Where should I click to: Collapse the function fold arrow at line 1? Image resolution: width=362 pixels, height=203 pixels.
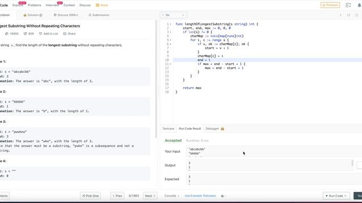tap(170, 24)
